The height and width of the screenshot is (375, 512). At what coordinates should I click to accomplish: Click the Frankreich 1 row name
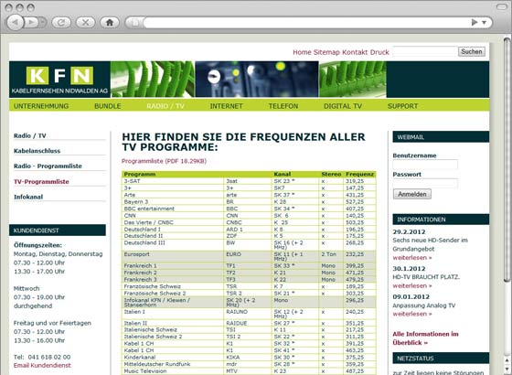(140, 265)
